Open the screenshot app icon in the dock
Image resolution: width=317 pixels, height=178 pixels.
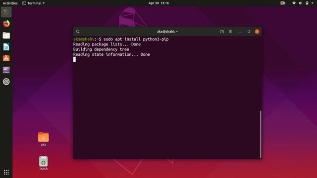point(6,70)
